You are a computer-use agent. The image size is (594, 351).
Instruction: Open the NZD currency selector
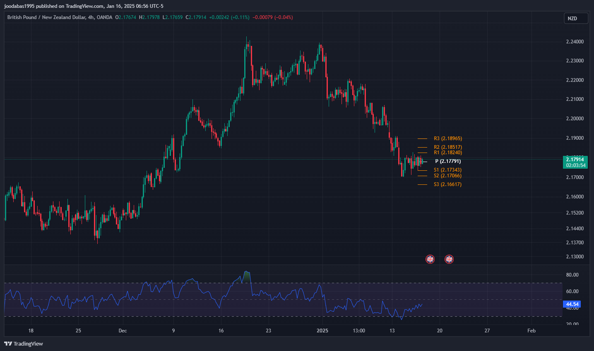575,19
